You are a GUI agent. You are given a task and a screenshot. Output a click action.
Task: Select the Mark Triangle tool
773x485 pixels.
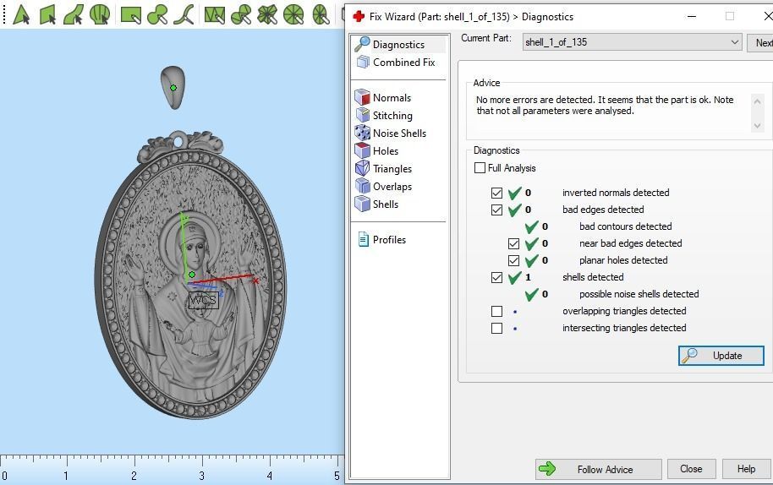click(21, 14)
